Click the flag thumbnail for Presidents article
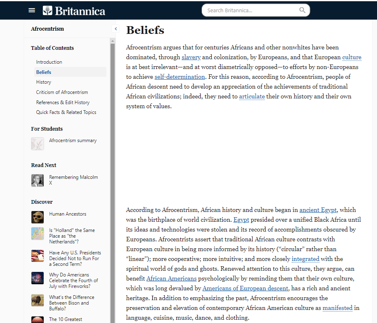Viewport: 377px width, 323px height. click(38, 256)
